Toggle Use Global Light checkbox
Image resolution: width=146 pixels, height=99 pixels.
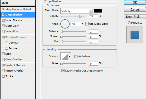87,24
